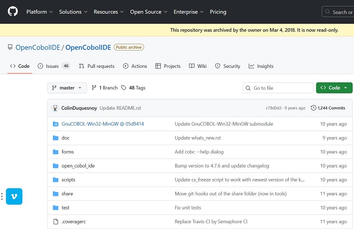Click 'Replace Travis-CI by Semaphore CI' message

(x=211, y=222)
